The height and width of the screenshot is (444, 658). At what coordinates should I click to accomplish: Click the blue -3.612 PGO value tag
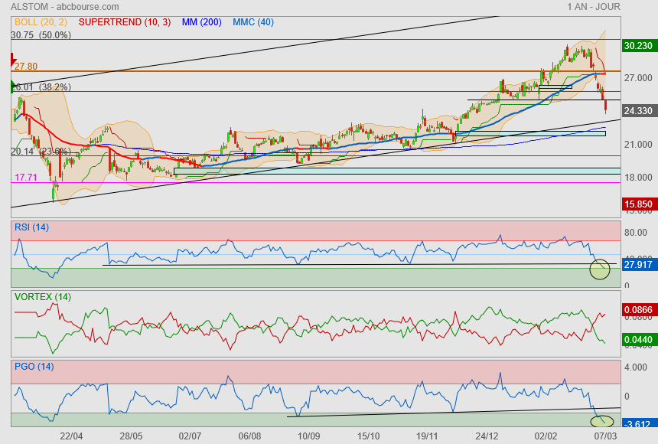638,423
